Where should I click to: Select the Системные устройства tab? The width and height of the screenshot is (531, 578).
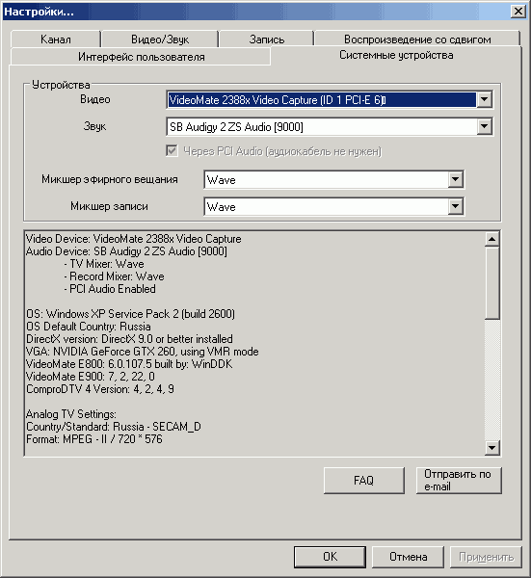pos(396,55)
